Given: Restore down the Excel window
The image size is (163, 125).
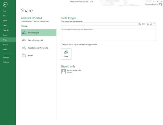Looking at the screenshot, I should [x=157, y=2].
